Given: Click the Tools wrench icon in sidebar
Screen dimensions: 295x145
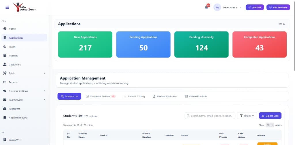Looking at the screenshot, I should [x=5, y=73].
